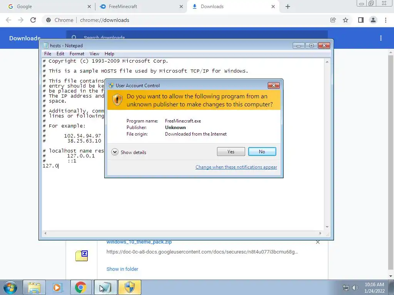Click No in User Account Control dialog
The width and height of the screenshot is (394, 295).
coord(262,151)
